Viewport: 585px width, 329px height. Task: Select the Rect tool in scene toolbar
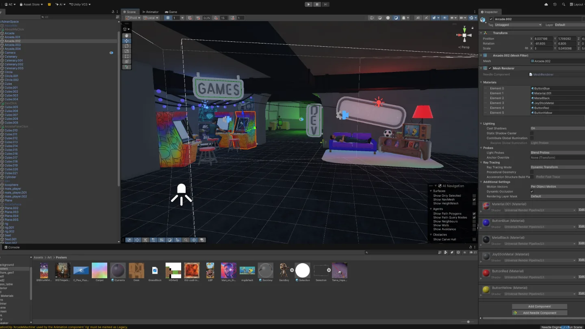(x=127, y=56)
